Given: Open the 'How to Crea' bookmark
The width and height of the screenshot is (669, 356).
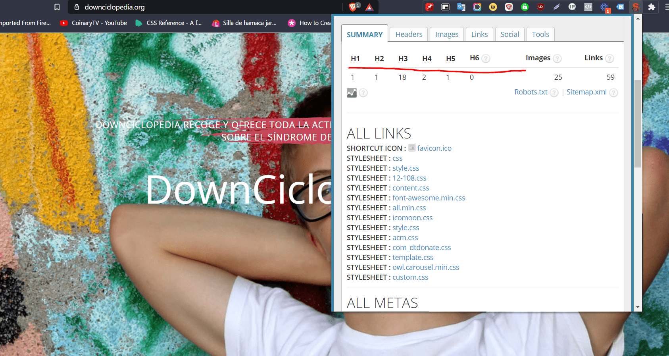Looking at the screenshot, I should [310, 23].
